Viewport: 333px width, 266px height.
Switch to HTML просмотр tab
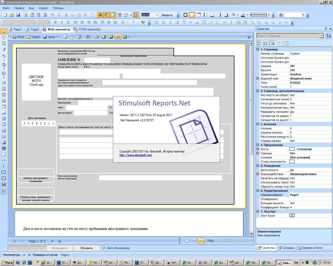tap(87, 29)
